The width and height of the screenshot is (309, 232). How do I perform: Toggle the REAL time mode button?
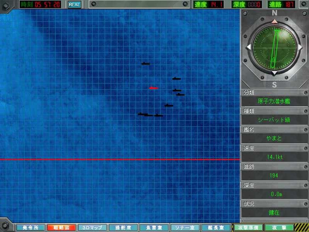tap(74, 5)
